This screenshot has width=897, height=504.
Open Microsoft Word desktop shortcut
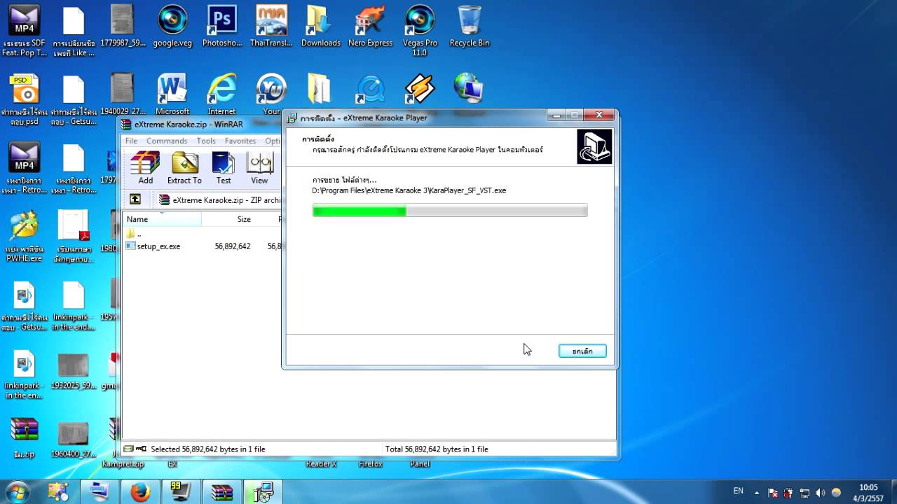click(x=172, y=94)
